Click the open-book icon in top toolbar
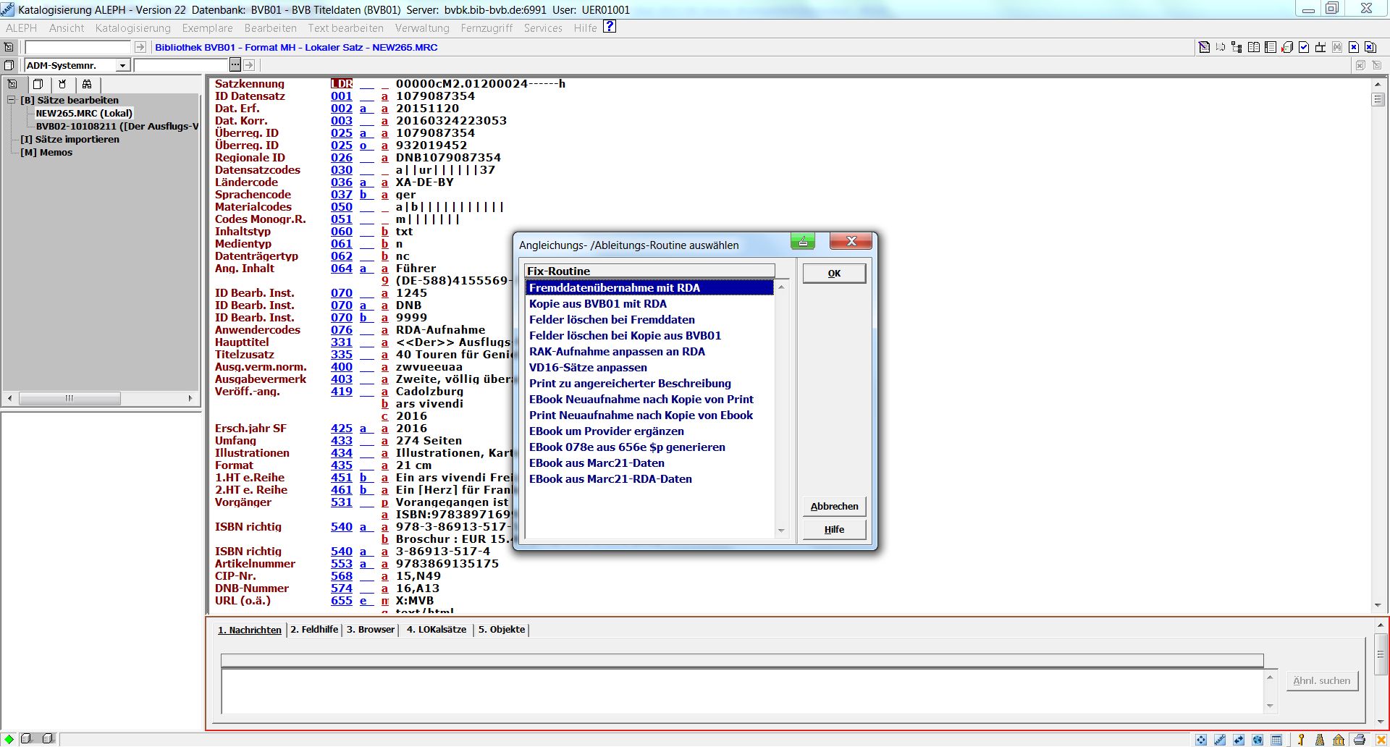The image size is (1390, 747). tap(1253, 48)
